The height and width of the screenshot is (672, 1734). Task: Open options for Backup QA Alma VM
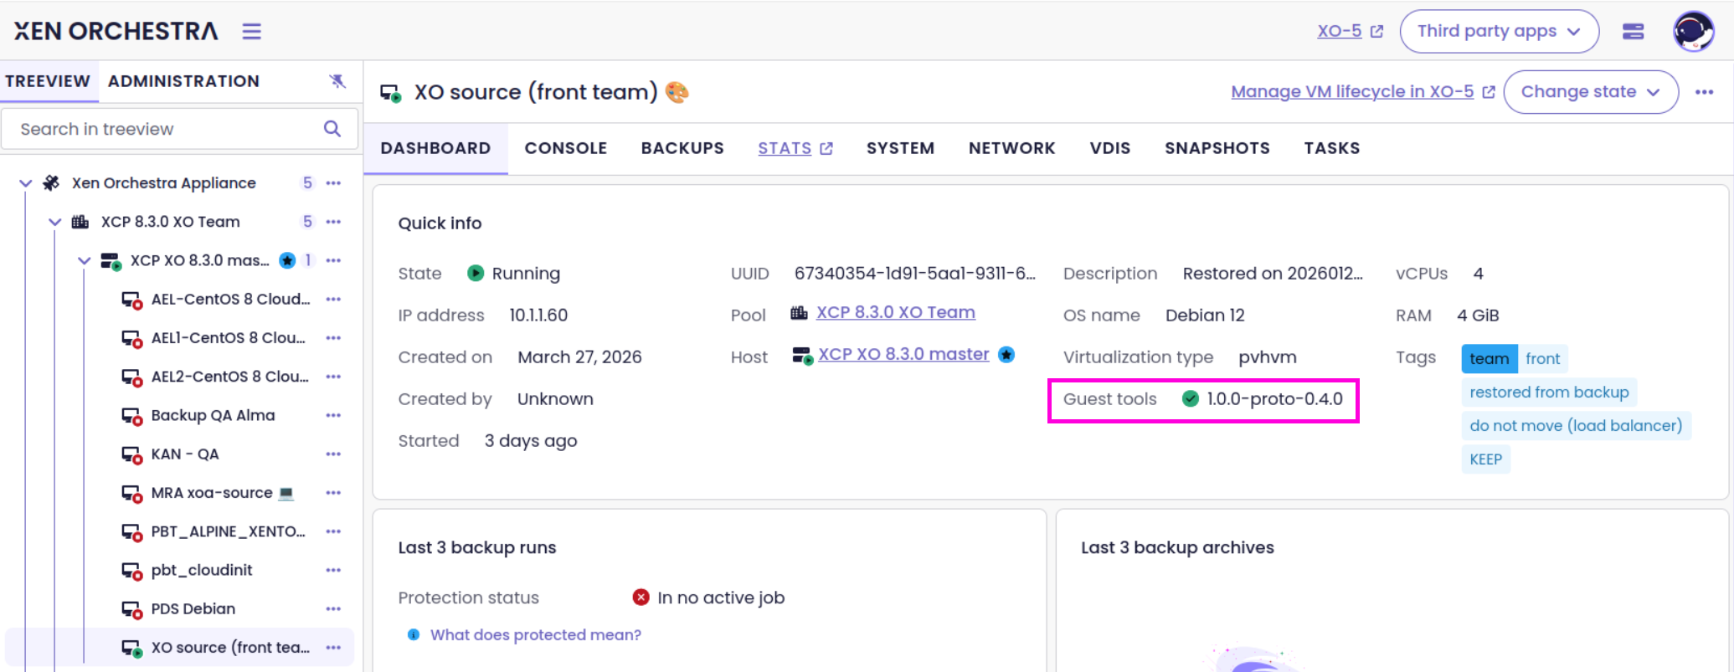click(333, 415)
